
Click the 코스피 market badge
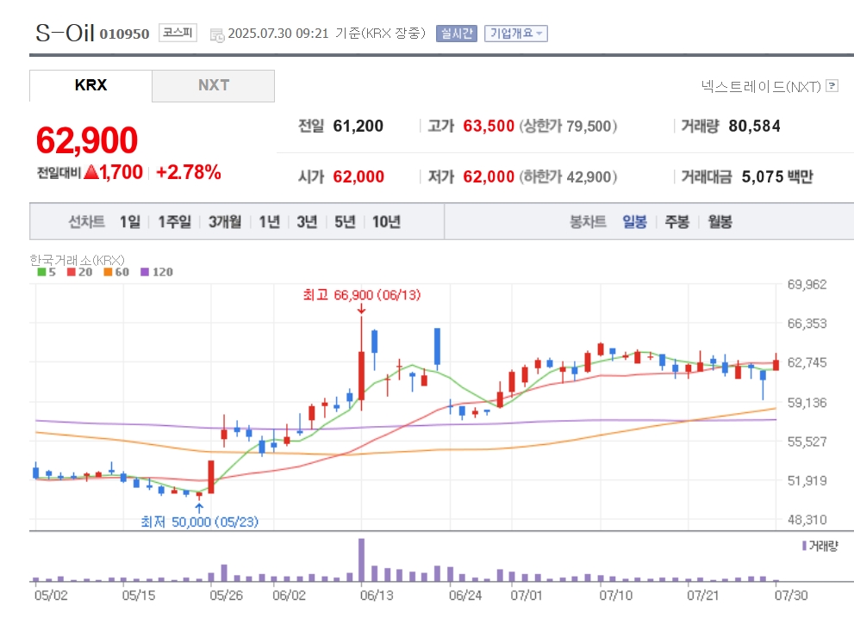178,33
